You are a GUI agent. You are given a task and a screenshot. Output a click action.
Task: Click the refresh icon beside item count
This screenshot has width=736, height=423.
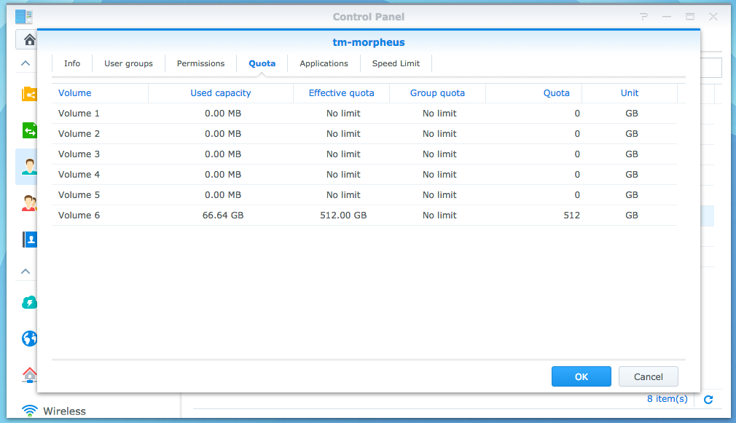(x=708, y=399)
